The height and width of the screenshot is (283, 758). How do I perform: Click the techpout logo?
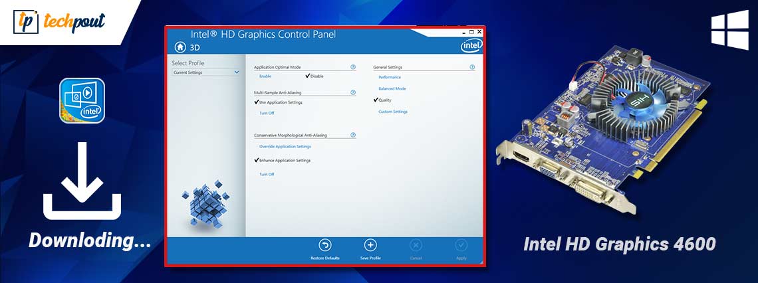[x=59, y=21]
